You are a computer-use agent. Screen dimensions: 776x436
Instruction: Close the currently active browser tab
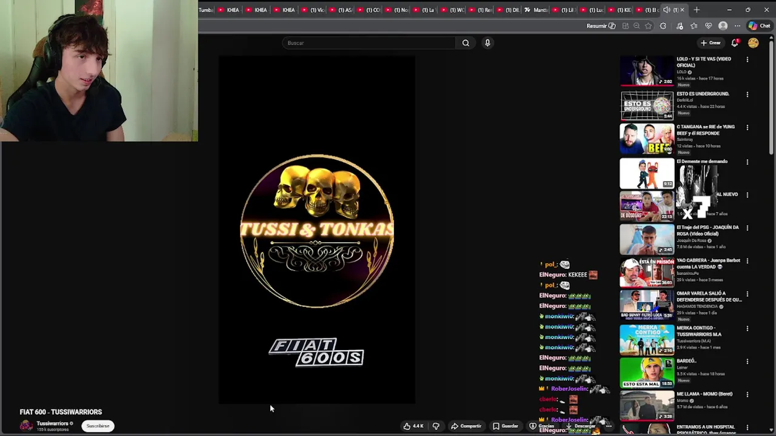click(682, 10)
